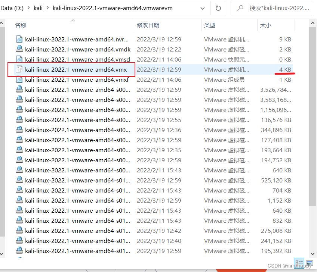This screenshot has height=272, width=317.
Task: Click the disk icon of the 177,408 KB file
Action: tap(19, 140)
